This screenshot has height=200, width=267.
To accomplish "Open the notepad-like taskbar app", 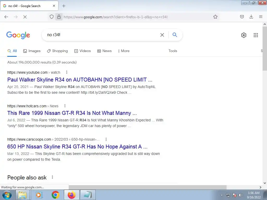I will tap(88, 195).
